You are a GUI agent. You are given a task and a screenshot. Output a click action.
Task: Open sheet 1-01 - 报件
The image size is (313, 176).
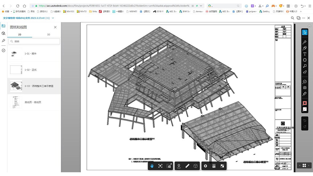pos(30,54)
